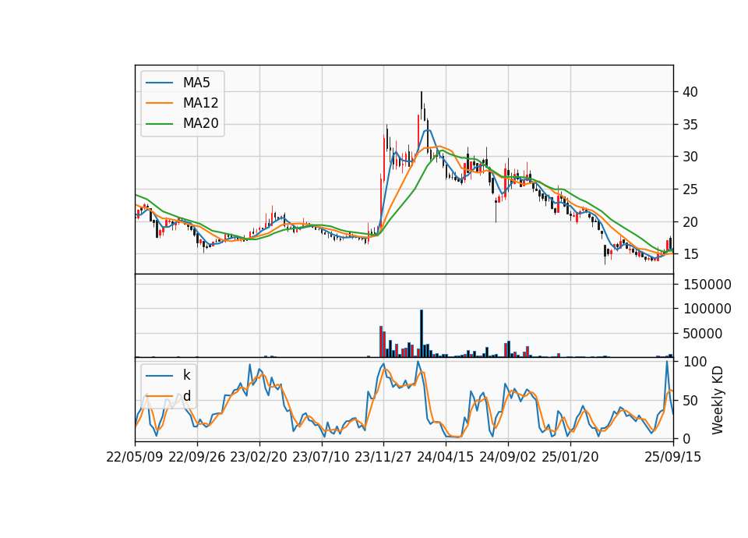Click the 22/05/09 date tick label

(135, 457)
